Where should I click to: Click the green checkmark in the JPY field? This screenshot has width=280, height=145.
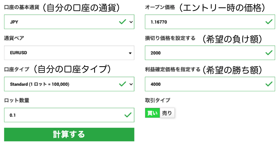tap(122, 22)
